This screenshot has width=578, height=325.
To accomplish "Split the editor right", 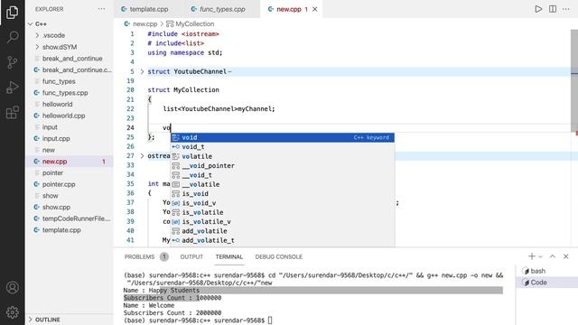I will pos(553,9).
